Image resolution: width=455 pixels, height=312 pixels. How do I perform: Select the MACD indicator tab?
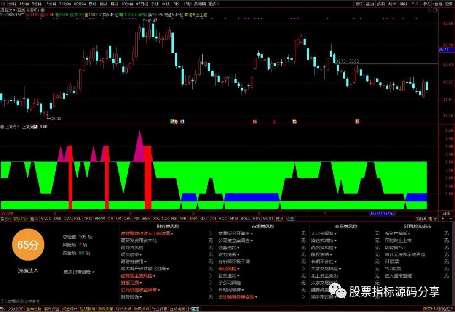(46, 219)
